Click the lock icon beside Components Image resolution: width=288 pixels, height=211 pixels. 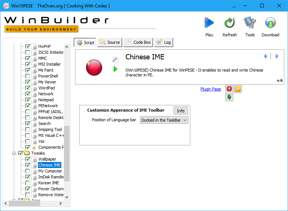34,148
